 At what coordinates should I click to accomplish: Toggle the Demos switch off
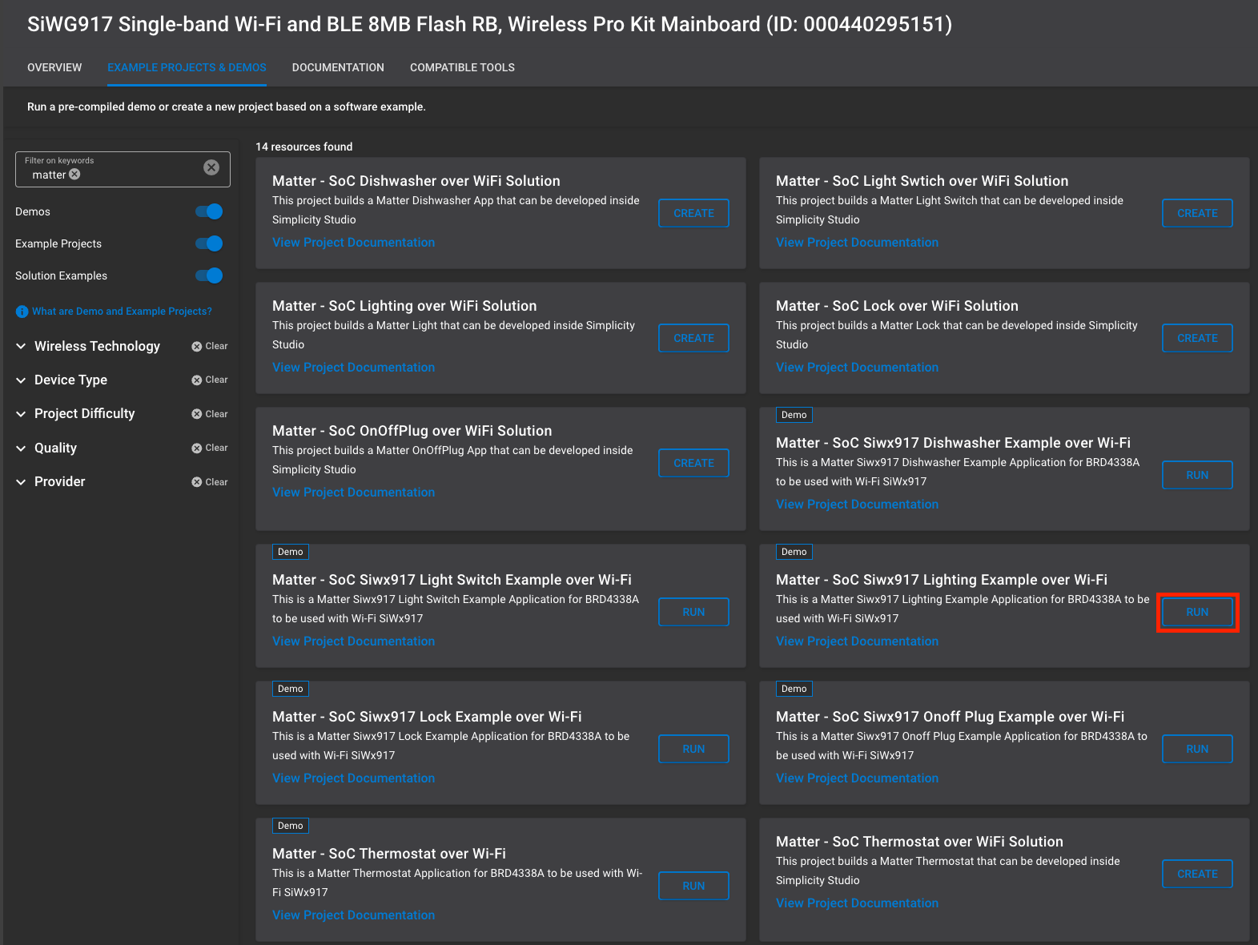pyautogui.click(x=209, y=211)
